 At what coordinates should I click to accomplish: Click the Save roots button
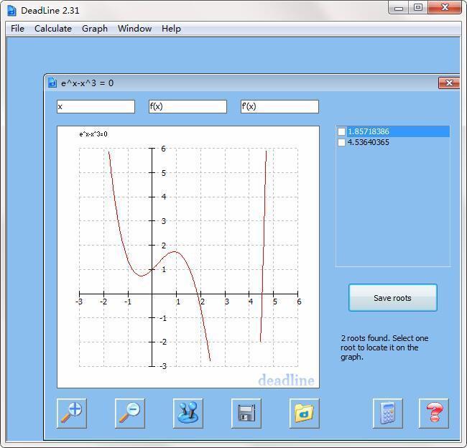(393, 298)
